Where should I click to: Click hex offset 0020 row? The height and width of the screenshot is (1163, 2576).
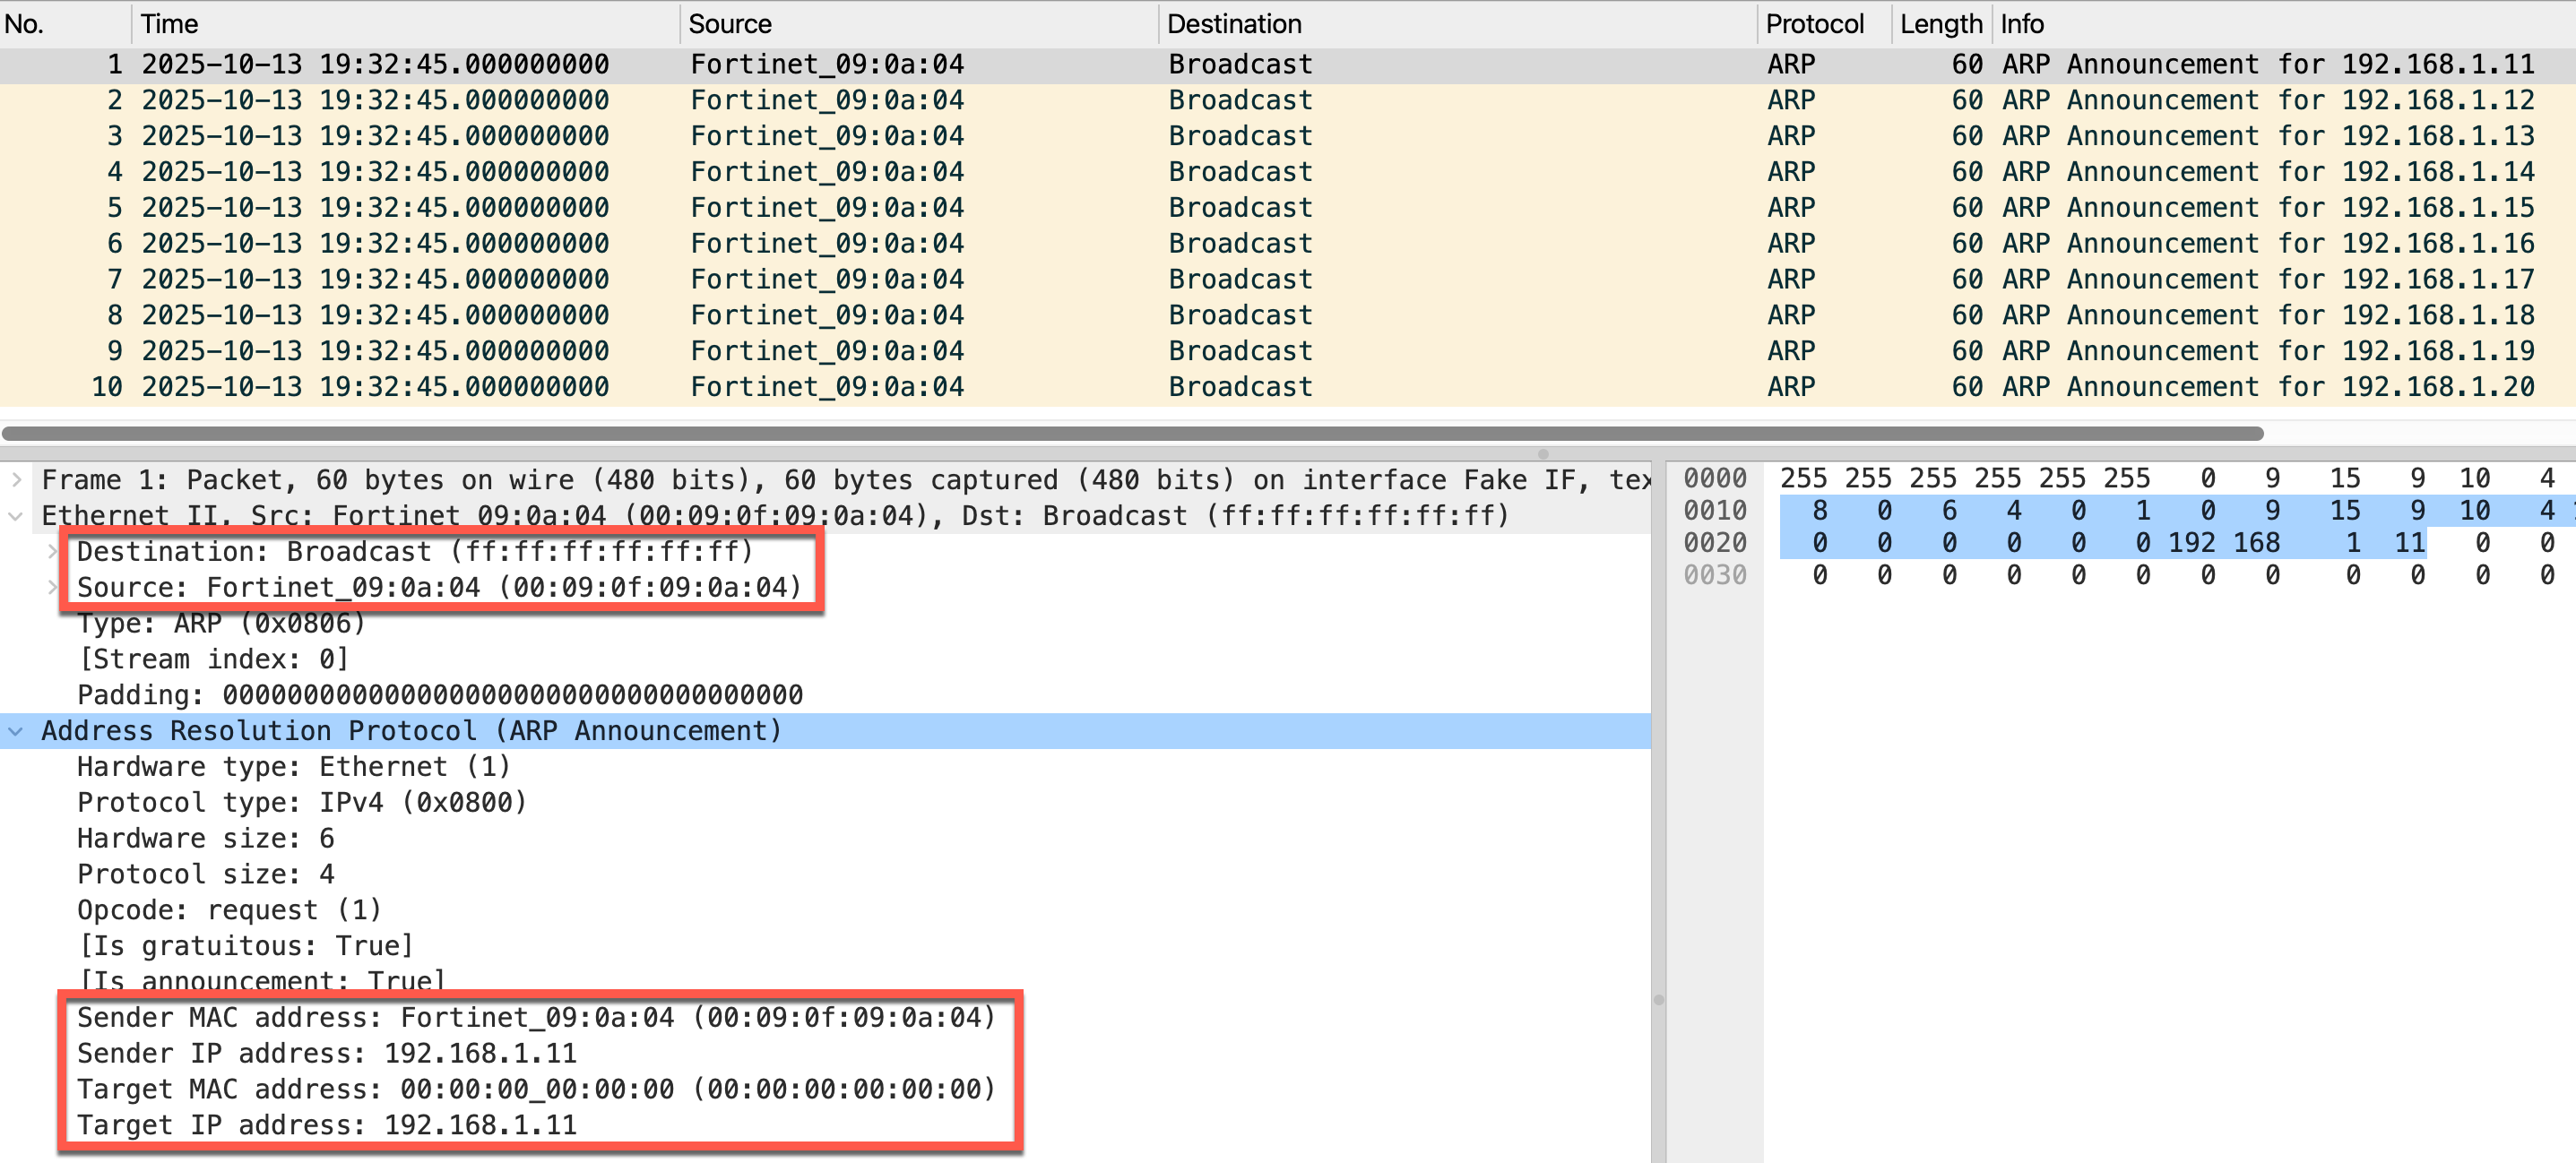[1714, 543]
